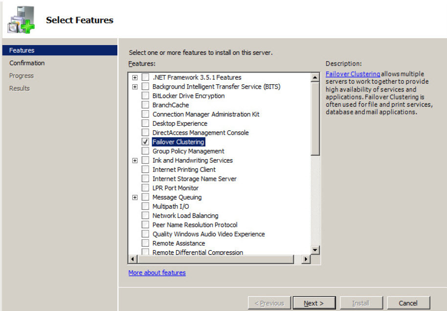Open the Features step in sidebar
The height and width of the screenshot is (311, 447).
tap(60, 50)
